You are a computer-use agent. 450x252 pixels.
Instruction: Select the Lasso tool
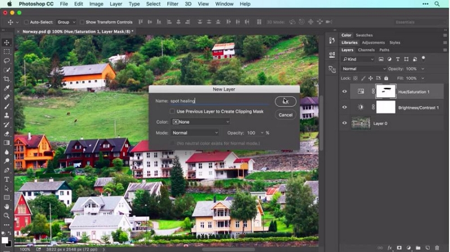point(7,61)
